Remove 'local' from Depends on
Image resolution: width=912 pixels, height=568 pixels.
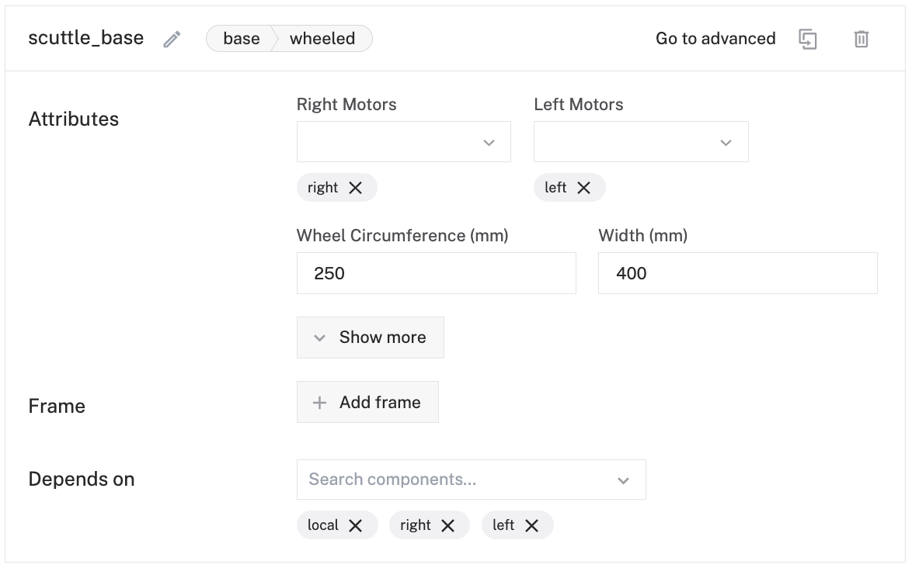point(356,525)
